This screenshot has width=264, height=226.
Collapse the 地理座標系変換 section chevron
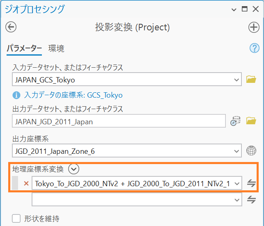point(74,169)
